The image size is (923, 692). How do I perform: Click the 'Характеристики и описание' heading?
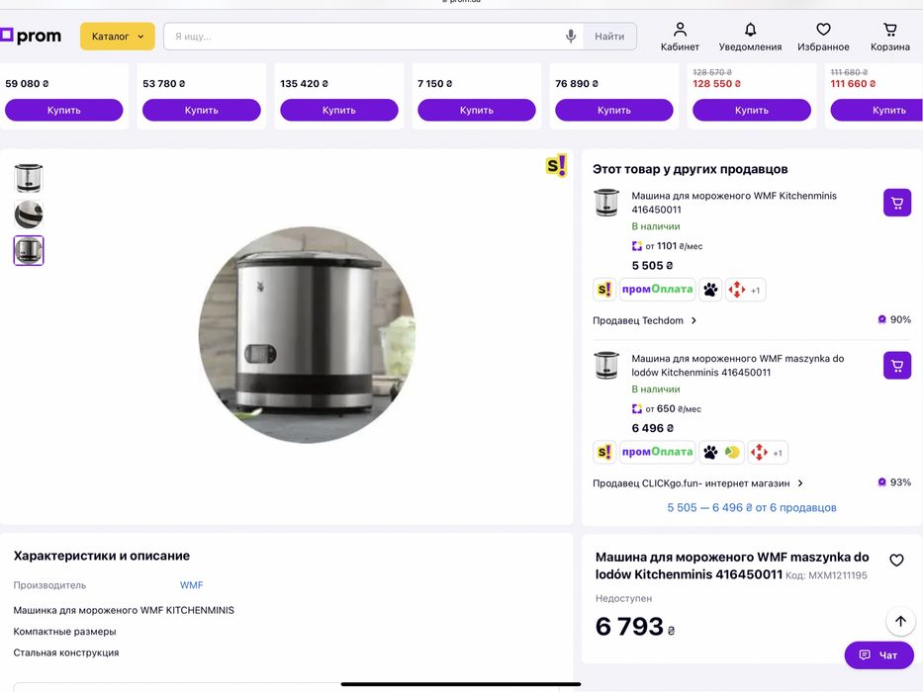(x=102, y=556)
